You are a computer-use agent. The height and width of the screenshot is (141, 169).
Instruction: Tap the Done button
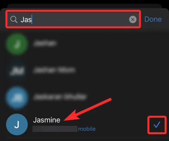(x=153, y=19)
